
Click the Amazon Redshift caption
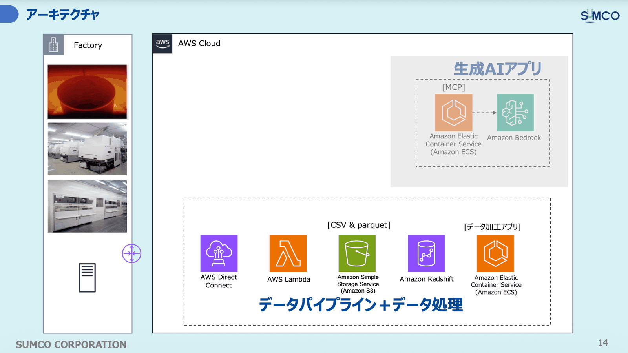(427, 279)
